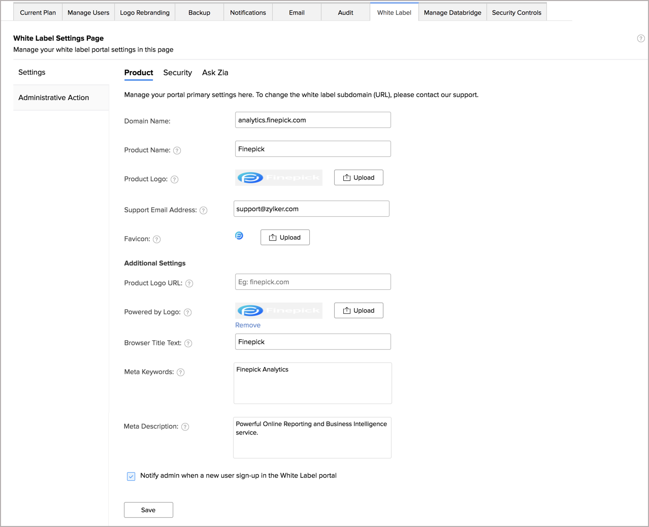Open the Ask Zia tab
The image size is (649, 527).
215,73
